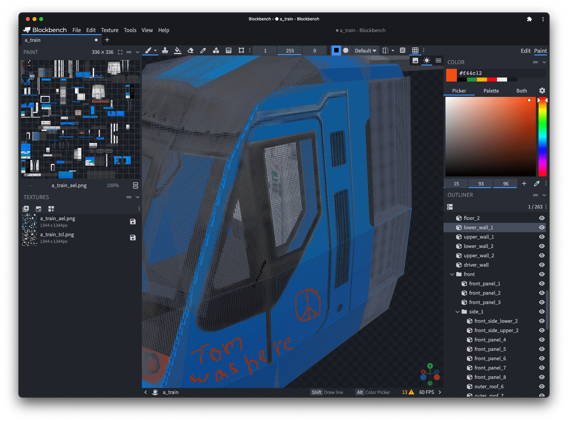This screenshot has height=422, width=568.
Task: Collapse the front folder in outliner
Action: tap(452, 274)
